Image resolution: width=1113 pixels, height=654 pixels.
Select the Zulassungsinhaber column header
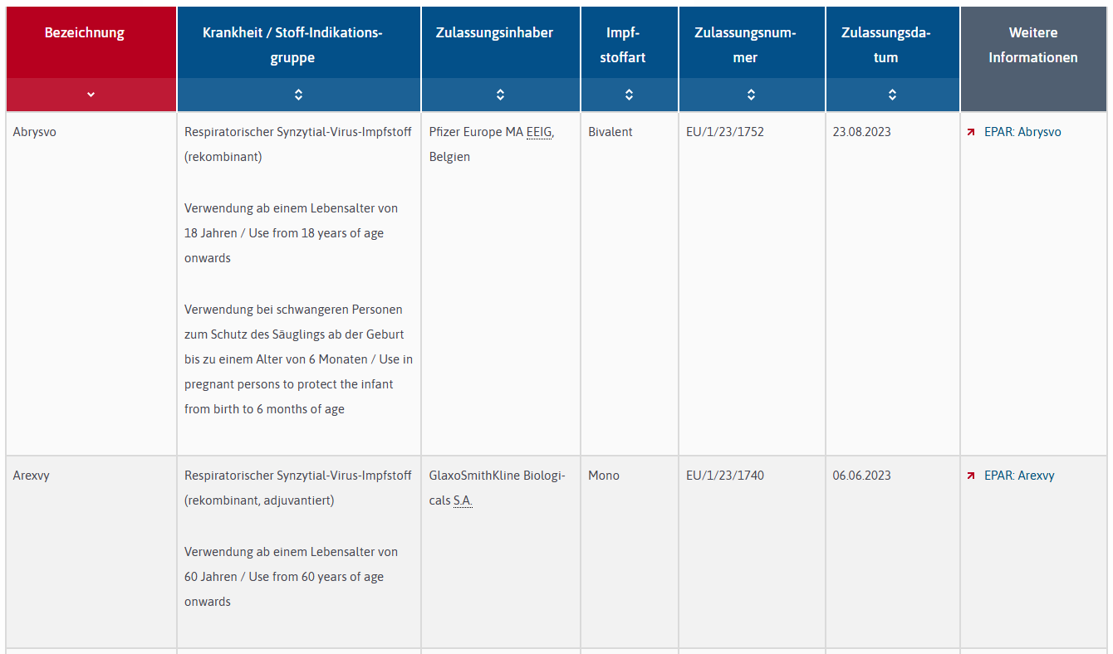click(x=494, y=33)
